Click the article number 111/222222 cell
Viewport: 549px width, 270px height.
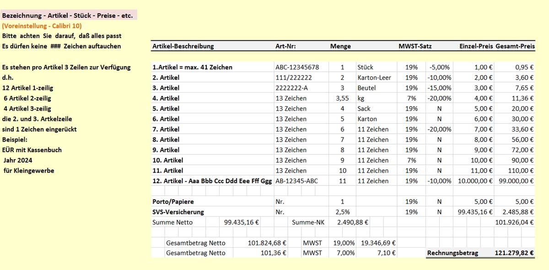294,78
